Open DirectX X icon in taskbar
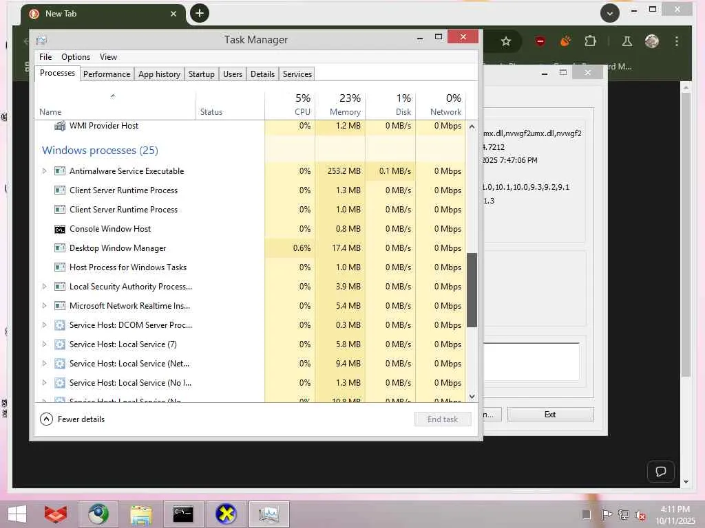This screenshot has width=705, height=528. 226,514
